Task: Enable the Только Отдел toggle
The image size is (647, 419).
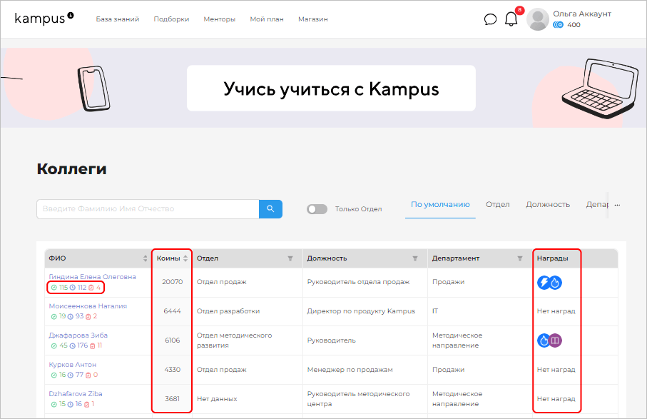Action: point(317,208)
